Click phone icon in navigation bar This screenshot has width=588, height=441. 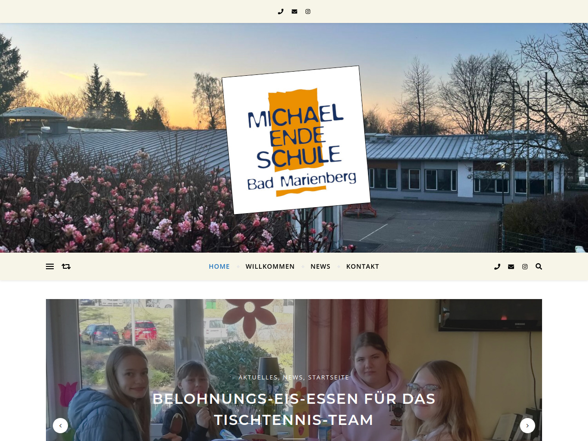click(497, 266)
